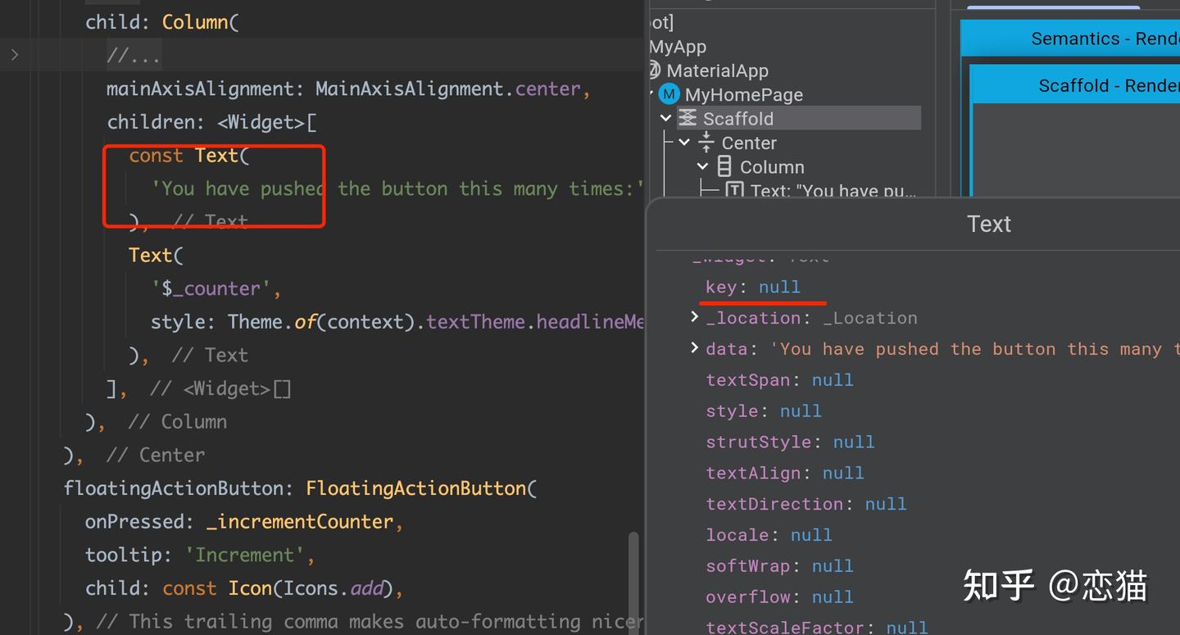Expand the _location property in Text popup
This screenshot has width=1180, height=635.
695,317
